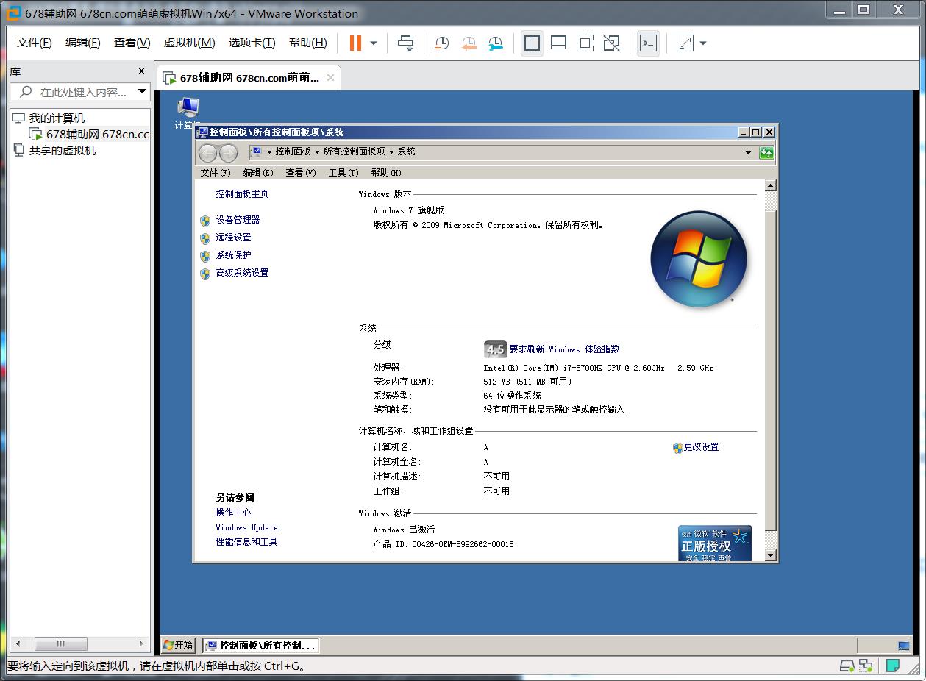Open 远程设置 link
The image size is (926, 681).
(233, 238)
